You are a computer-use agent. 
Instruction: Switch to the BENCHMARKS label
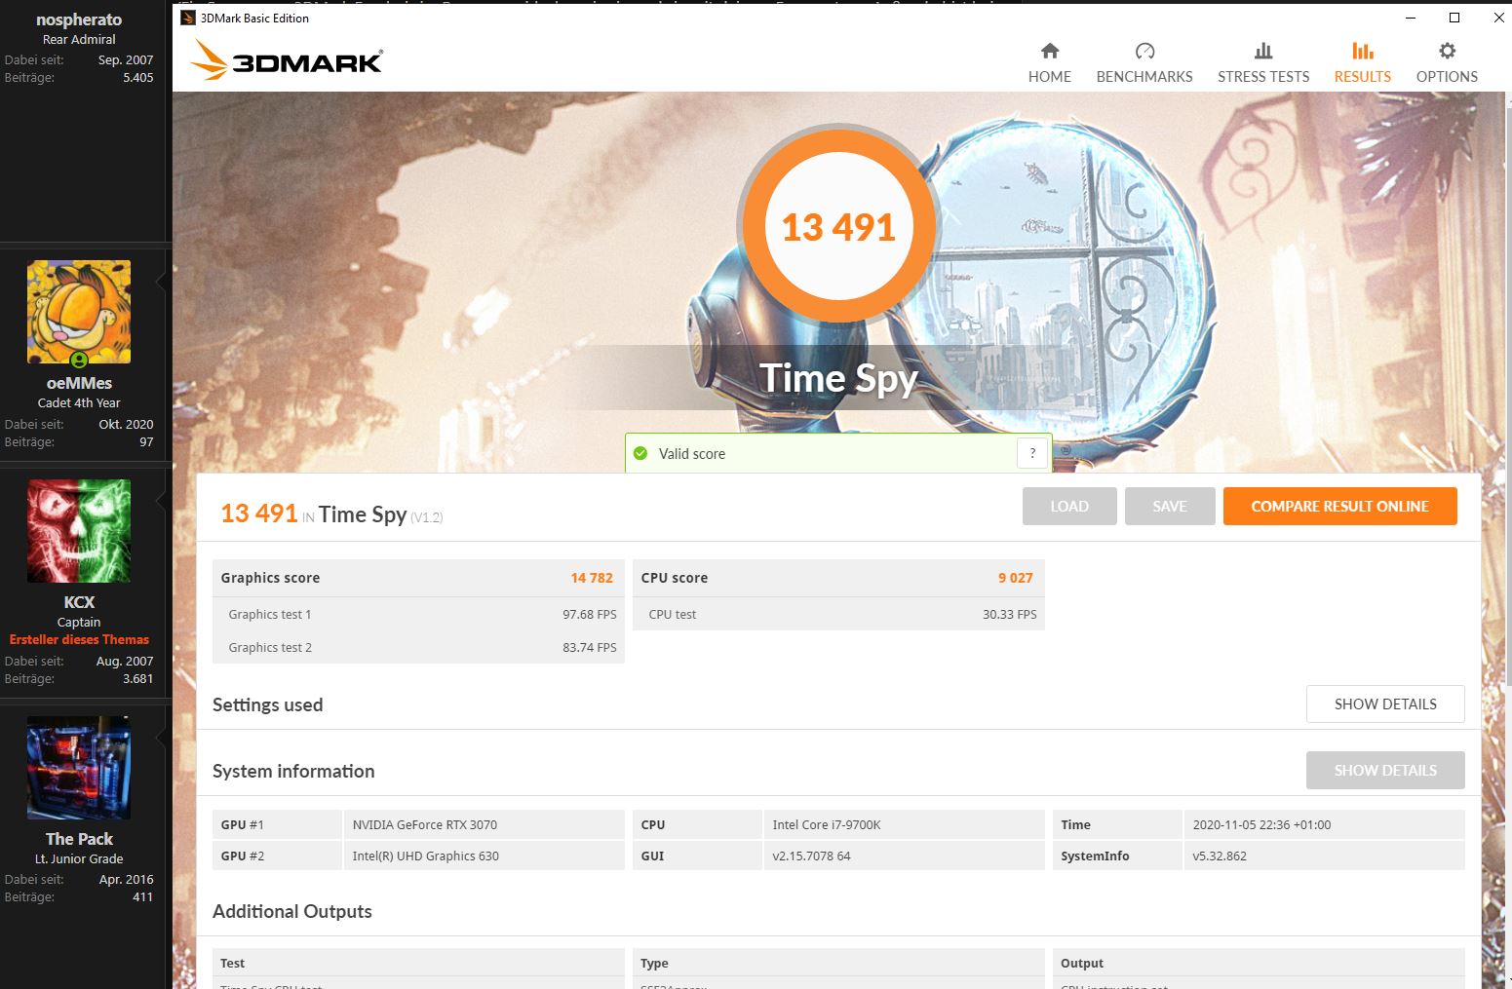(x=1144, y=76)
